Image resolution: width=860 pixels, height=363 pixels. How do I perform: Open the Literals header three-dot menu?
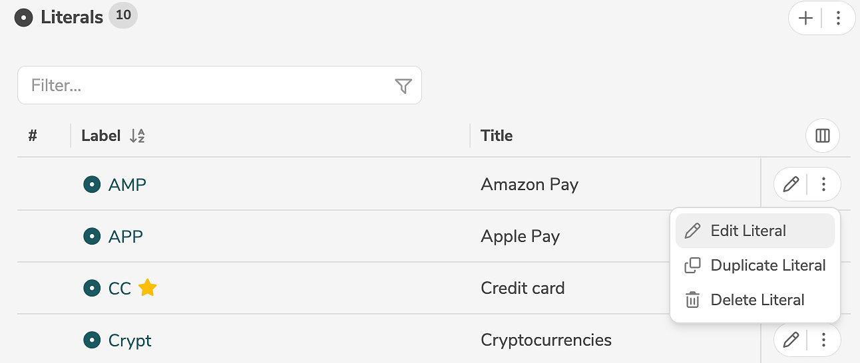[838, 18]
